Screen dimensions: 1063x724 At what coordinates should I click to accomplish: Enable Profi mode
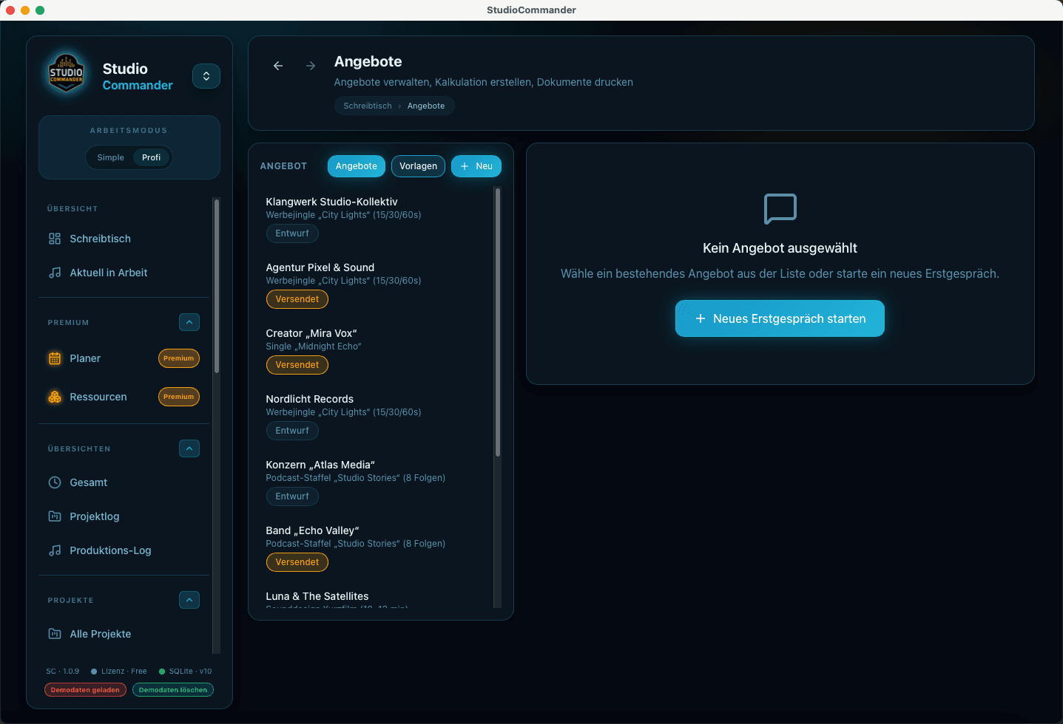pyautogui.click(x=151, y=157)
